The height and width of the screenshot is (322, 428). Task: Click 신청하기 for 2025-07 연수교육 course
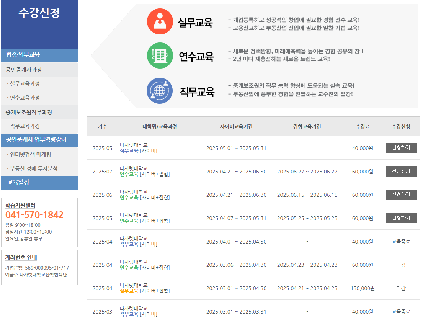tap(401, 171)
